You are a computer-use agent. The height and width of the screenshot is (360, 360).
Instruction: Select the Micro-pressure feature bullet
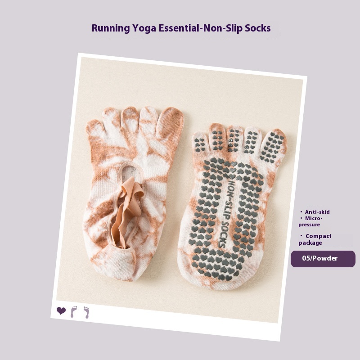point(310,221)
